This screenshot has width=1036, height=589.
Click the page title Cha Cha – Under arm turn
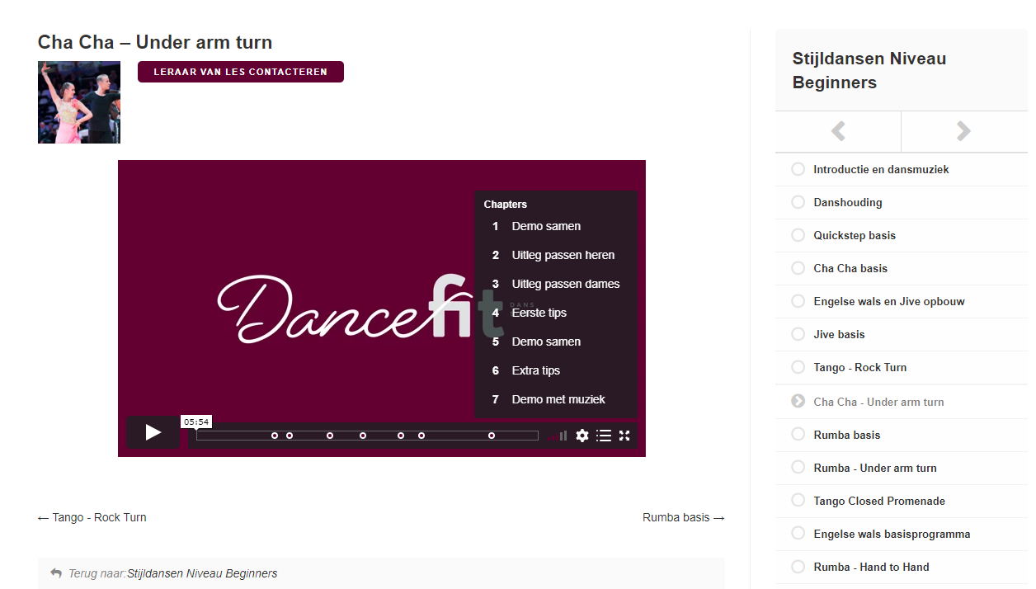[x=155, y=42]
